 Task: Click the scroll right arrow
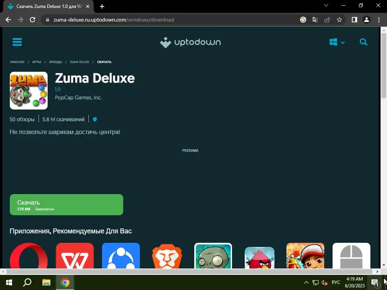[378, 271]
